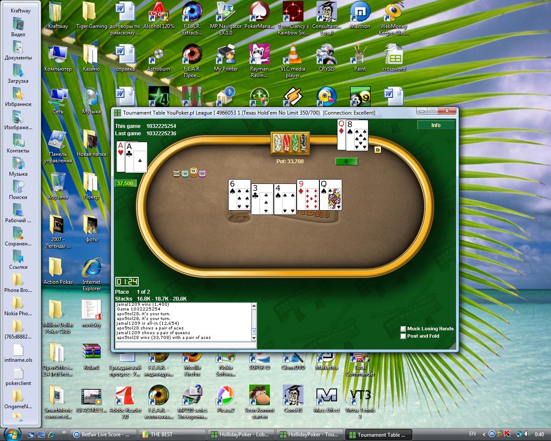Switch to HollidayPoker Tournament taskbar item
551x441 pixels.
310,435
